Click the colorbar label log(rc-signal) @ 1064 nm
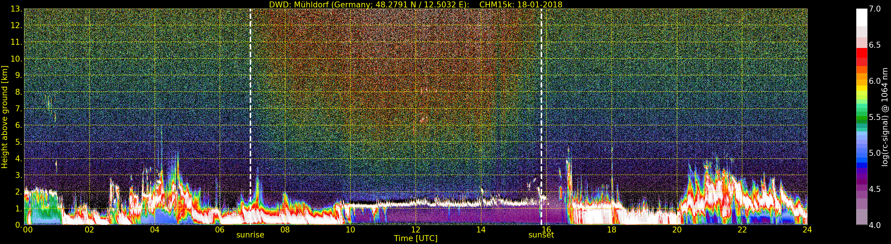The width and height of the screenshot is (891, 244). 885,117
